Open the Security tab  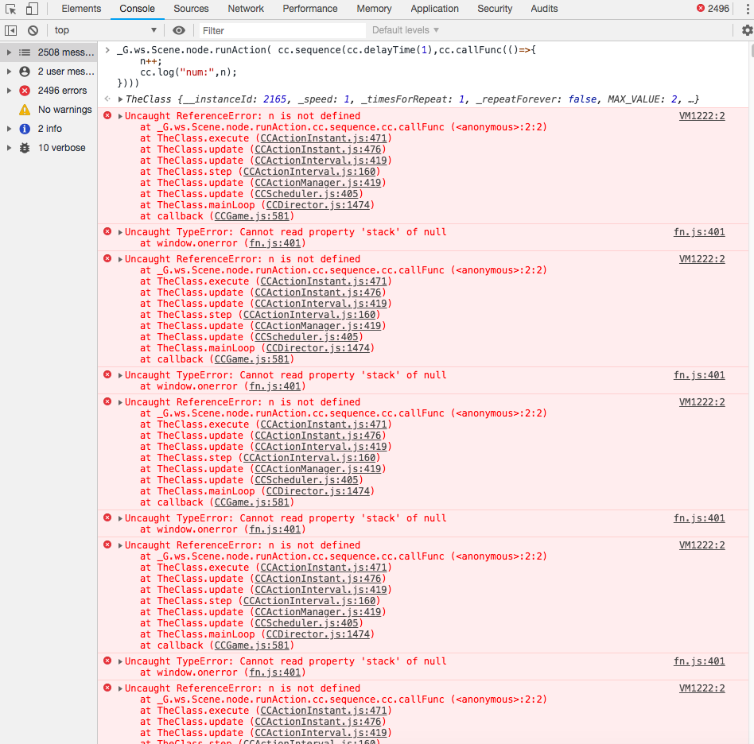(x=495, y=9)
